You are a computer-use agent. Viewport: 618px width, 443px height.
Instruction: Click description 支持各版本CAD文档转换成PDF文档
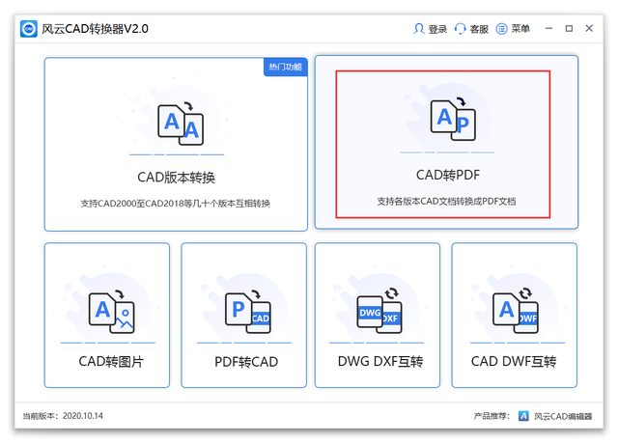[x=446, y=202]
